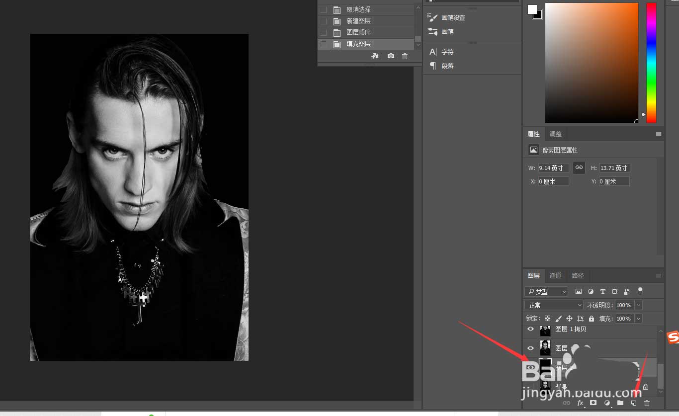
Task: Click the H height field
Action: (614, 168)
